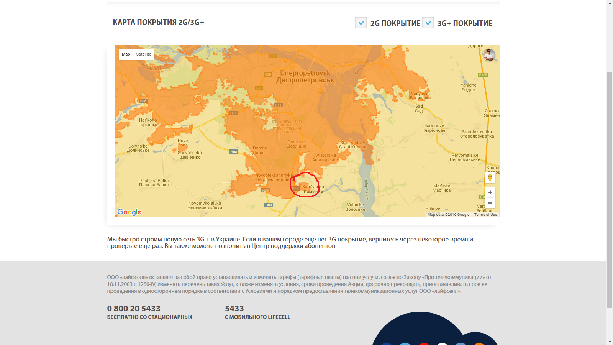Click the Map data ©2016 Google attribution
The width and height of the screenshot is (613, 345).
pos(448,215)
